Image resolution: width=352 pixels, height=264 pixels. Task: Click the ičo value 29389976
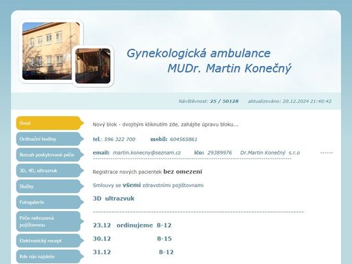219,153
